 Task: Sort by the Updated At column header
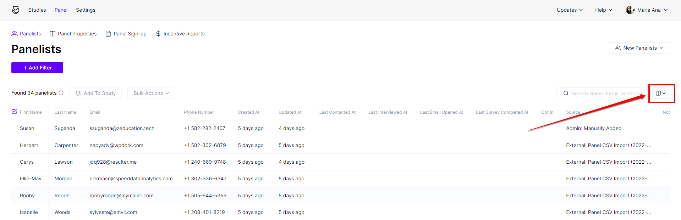click(290, 112)
